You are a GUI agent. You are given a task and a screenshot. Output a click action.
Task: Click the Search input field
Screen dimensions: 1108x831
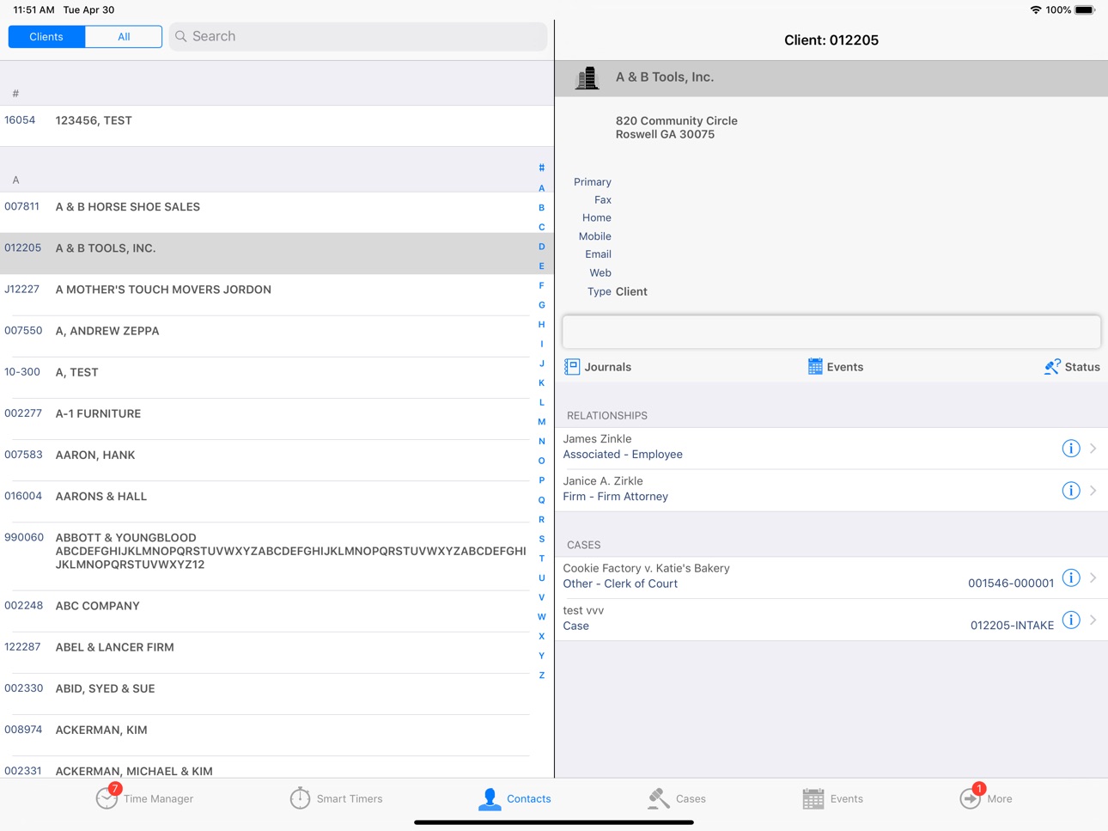tap(358, 36)
